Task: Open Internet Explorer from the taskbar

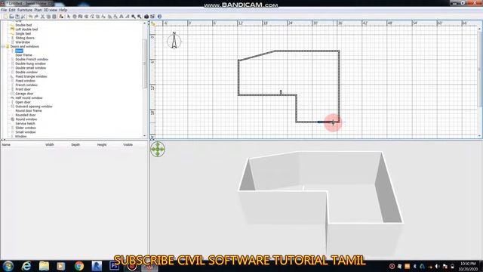Action: tap(26, 266)
